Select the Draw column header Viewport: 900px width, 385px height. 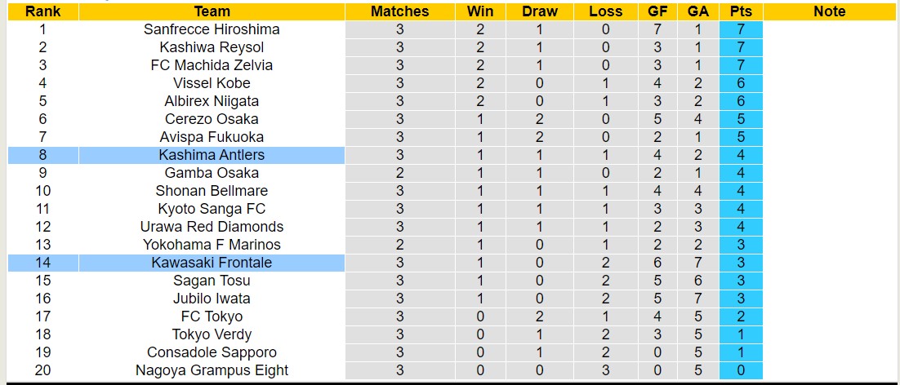(x=540, y=11)
